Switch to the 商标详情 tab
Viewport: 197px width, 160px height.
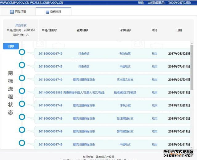pyautogui.click(x=18, y=12)
